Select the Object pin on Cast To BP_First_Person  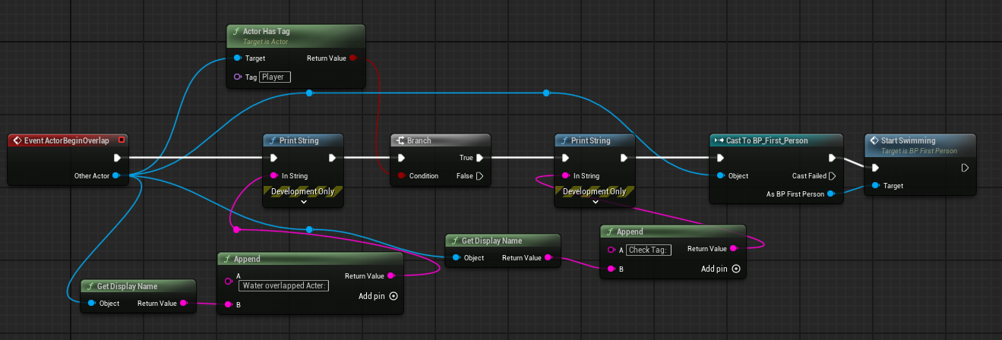[720, 175]
